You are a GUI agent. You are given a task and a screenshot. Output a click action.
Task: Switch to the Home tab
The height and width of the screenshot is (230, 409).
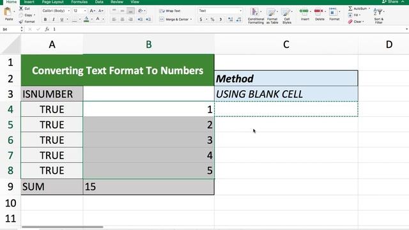pyautogui.click(x=12, y=2)
